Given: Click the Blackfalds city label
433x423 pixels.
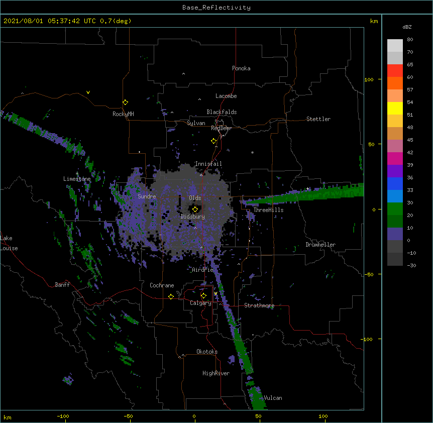Looking at the screenshot, I should pyautogui.click(x=222, y=112).
